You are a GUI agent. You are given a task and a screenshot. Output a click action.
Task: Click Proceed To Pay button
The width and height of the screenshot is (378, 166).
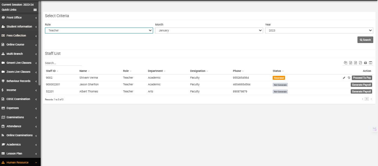tap(362, 78)
